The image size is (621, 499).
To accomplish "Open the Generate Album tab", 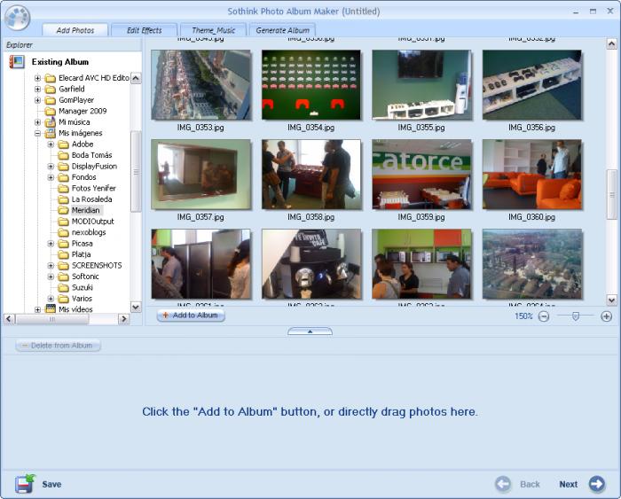I will [x=283, y=30].
